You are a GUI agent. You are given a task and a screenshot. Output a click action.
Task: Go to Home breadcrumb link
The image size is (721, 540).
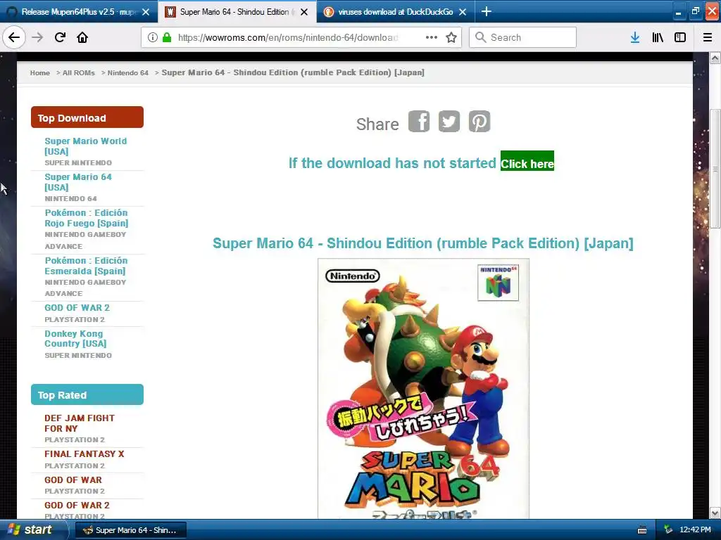(40, 72)
